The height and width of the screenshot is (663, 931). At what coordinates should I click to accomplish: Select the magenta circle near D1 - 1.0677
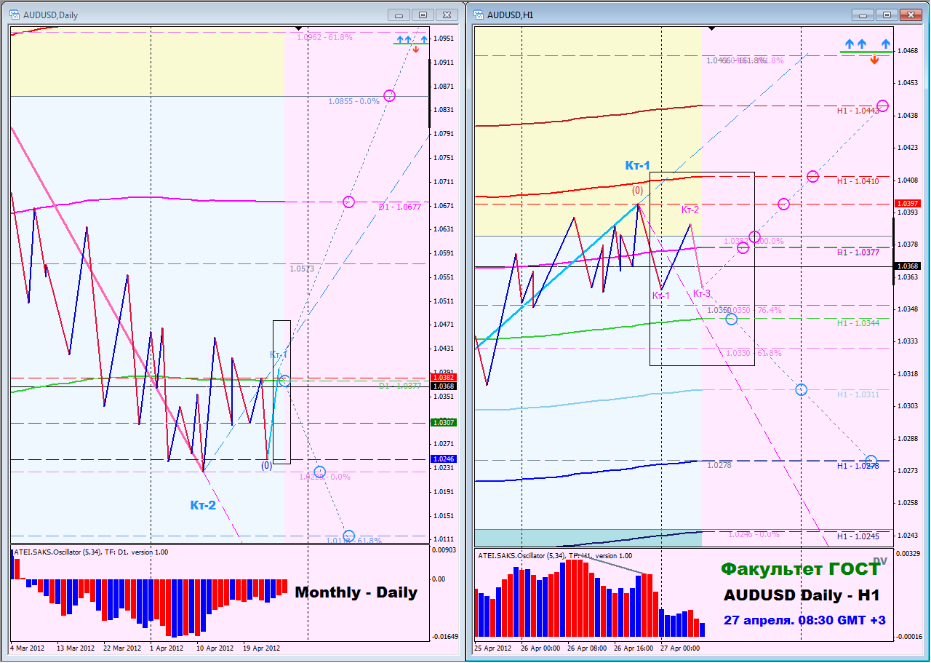[x=348, y=202]
